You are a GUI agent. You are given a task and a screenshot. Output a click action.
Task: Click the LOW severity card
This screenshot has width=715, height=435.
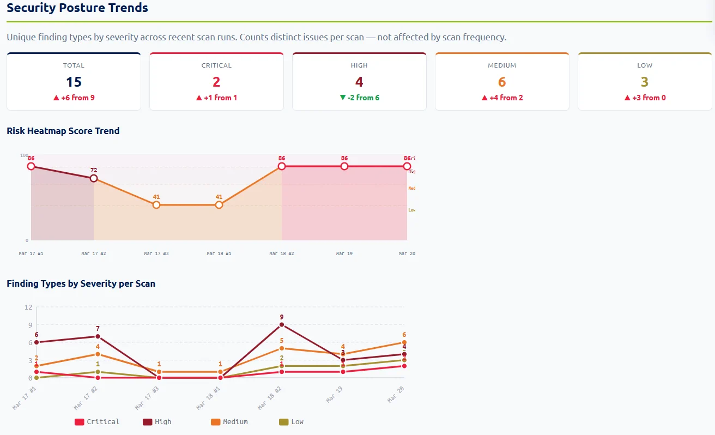click(644, 81)
